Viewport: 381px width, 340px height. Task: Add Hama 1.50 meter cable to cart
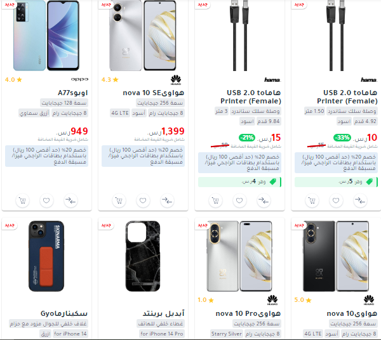[312, 200]
